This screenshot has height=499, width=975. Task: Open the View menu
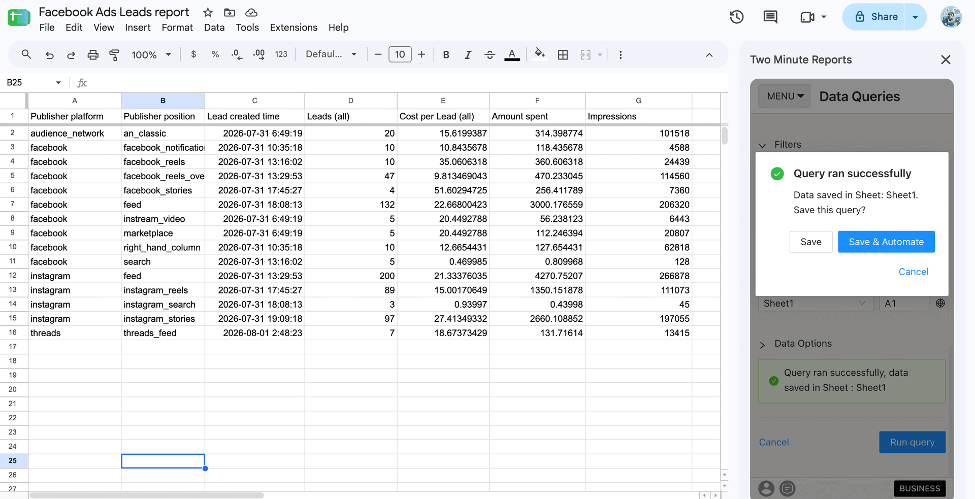tap(104, 27)
